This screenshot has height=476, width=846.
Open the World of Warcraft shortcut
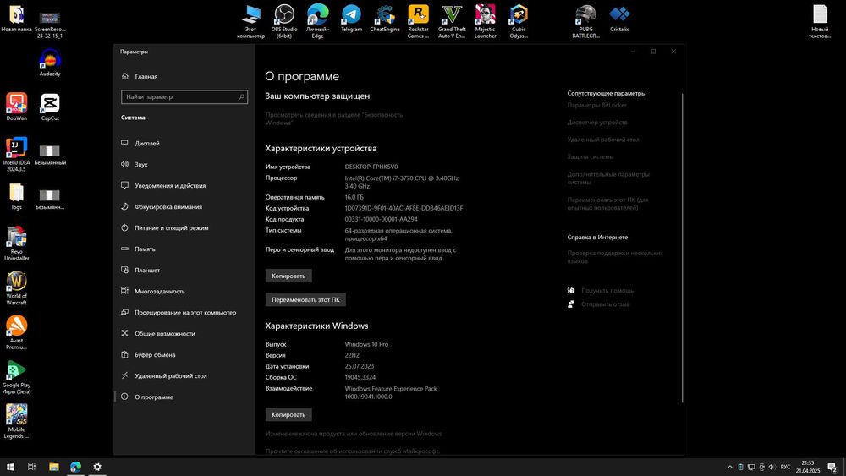[x=16, y=287]
